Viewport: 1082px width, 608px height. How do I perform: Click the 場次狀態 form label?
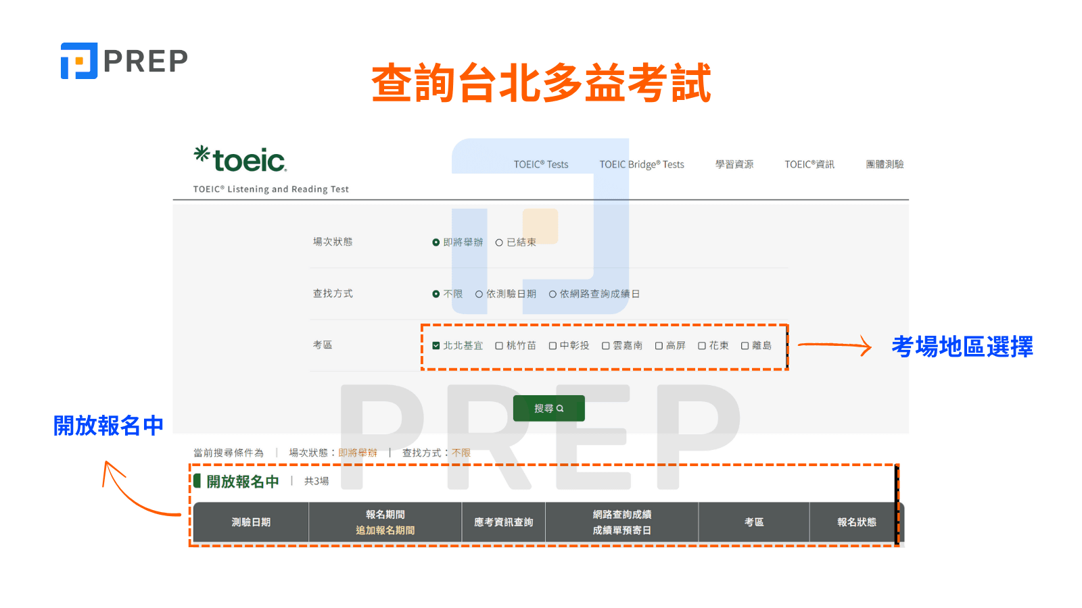(x=333, y=242)
